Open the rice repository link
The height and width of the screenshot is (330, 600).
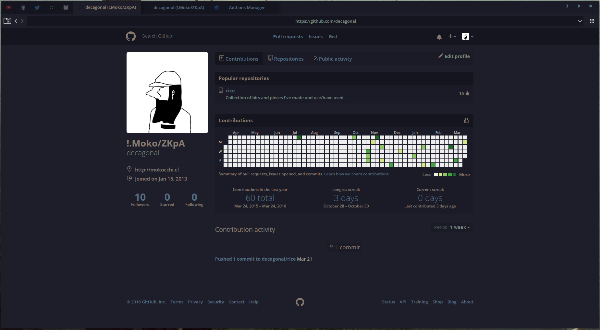pyautogui.click(x=230, y=90)
